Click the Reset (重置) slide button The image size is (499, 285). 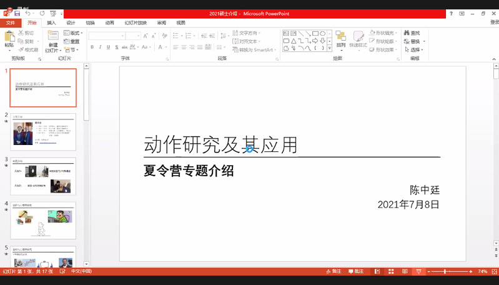click(72, 41)
